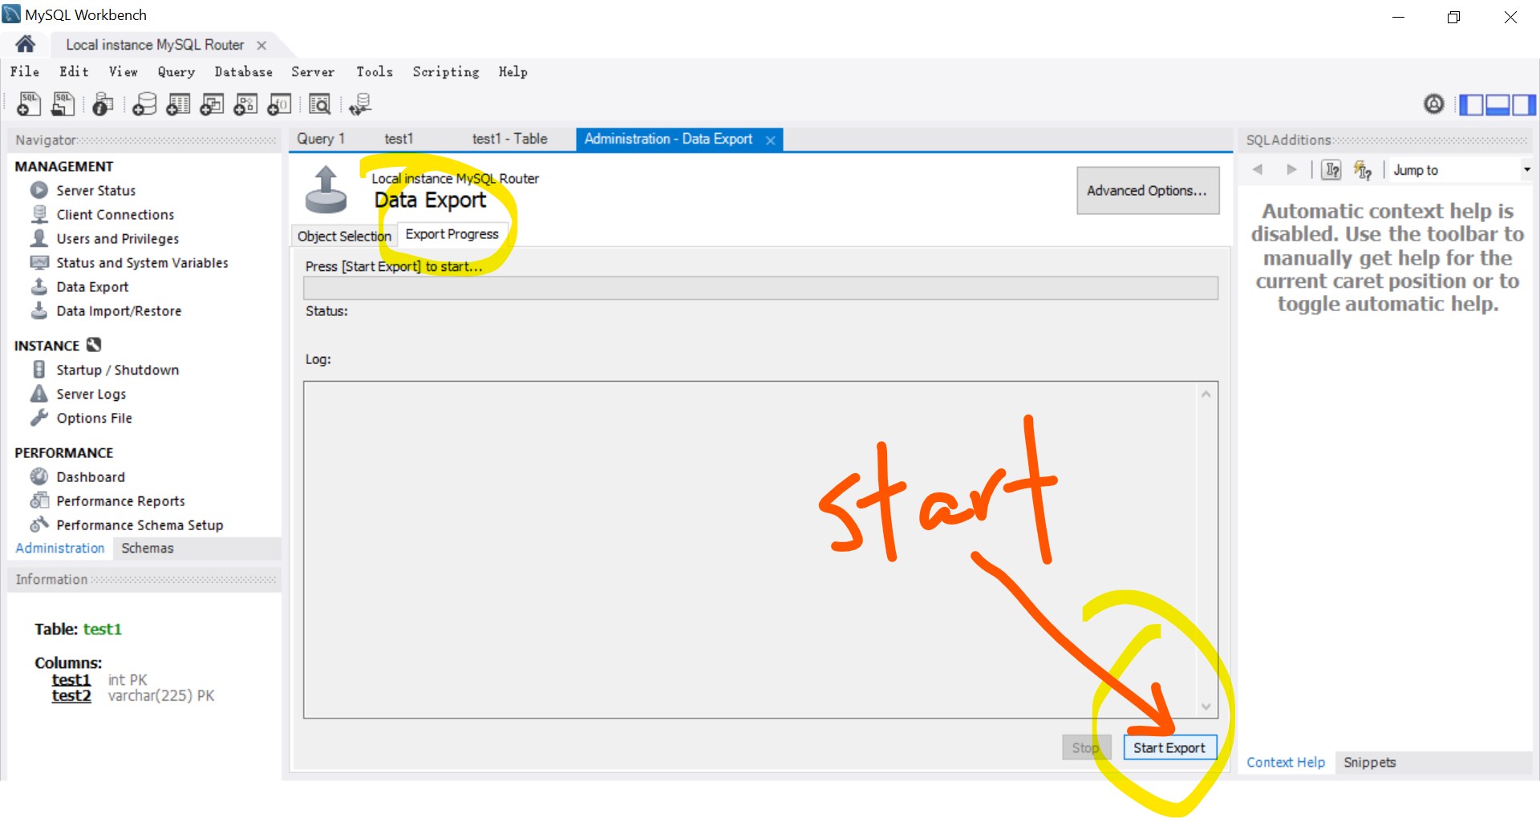Open Client Connections

pyautogui.click(x=115, y=215)
